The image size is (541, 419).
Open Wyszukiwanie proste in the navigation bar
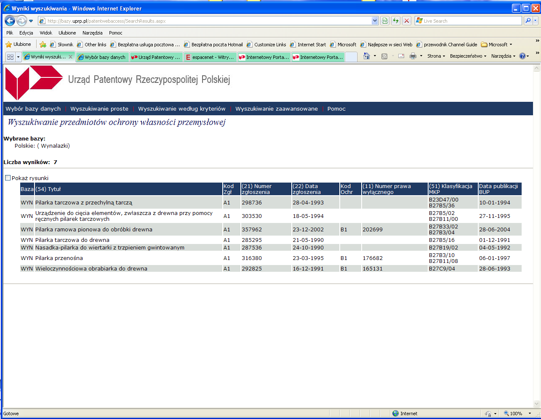[99, 109]
